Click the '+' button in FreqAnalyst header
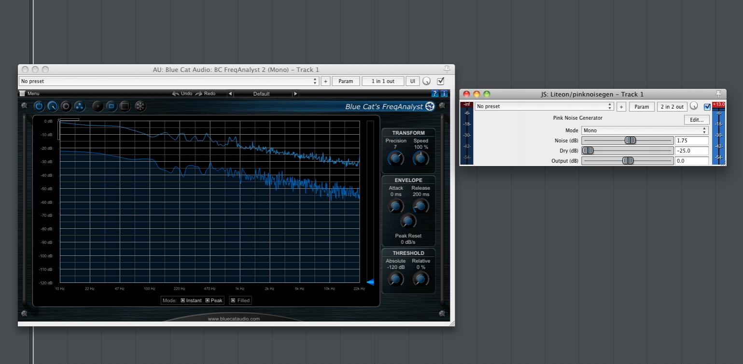The width and height of the screenshot is (743, 364). pyautogui.click(x=326, y=81)
